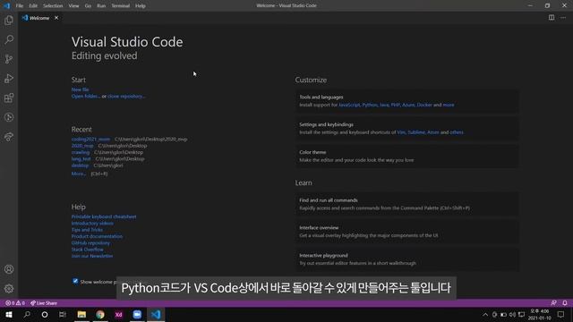Install support for Python link

(x=370, y=105)
